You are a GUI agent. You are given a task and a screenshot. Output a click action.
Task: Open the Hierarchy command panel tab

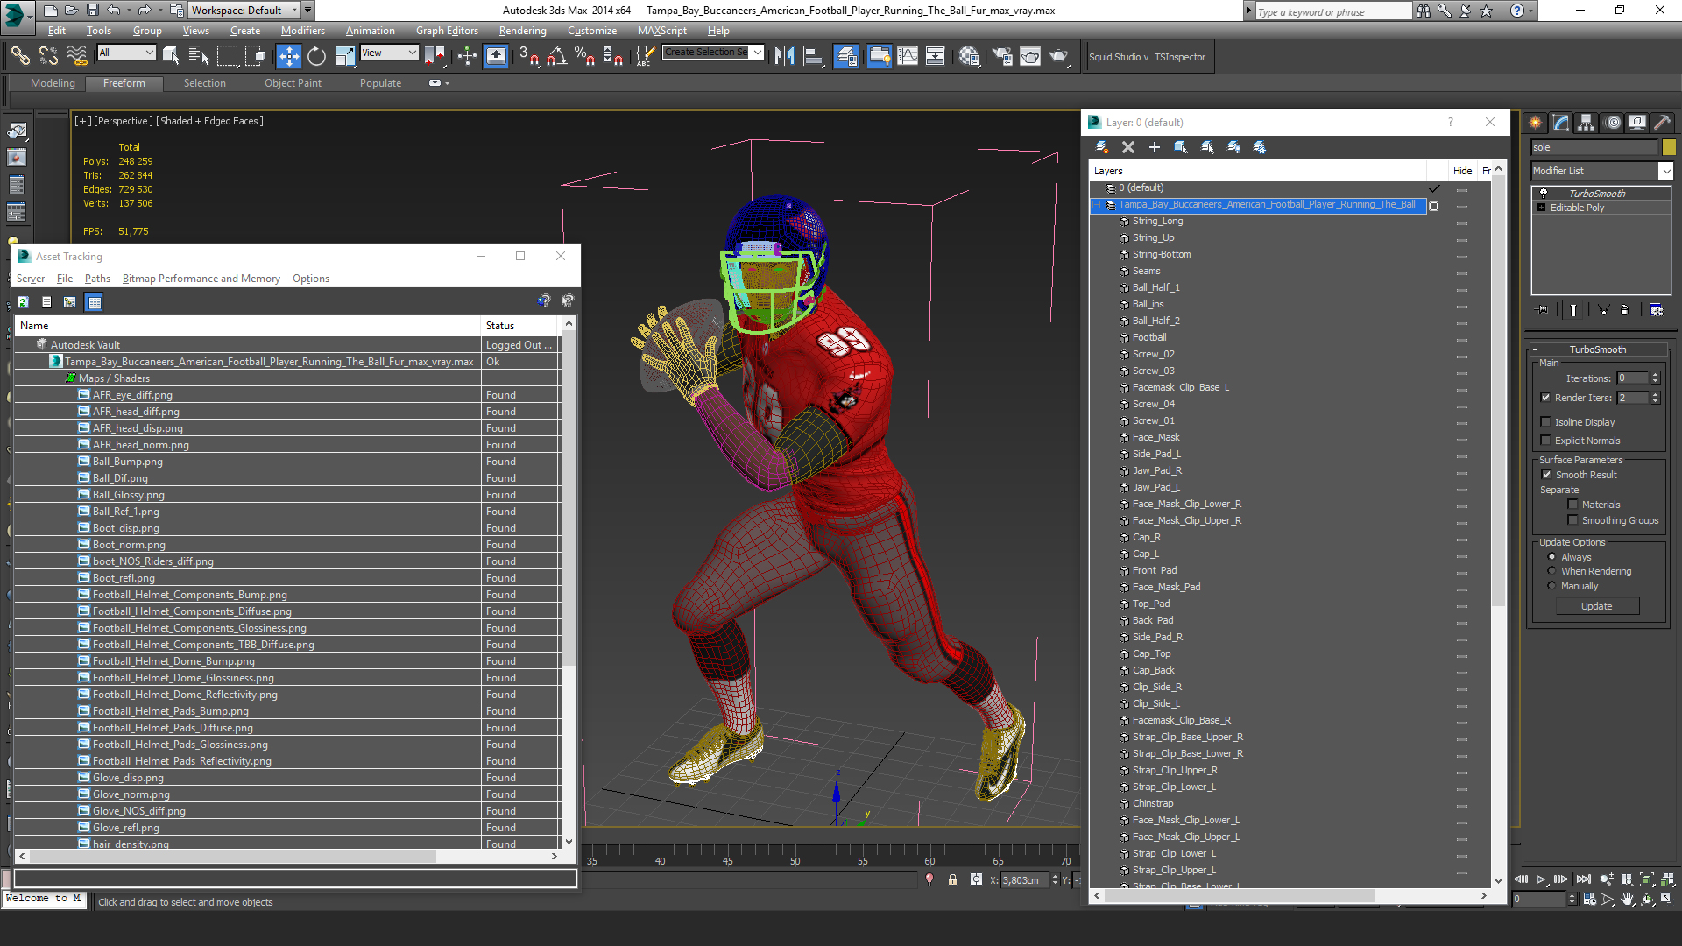coord(1586,123)
